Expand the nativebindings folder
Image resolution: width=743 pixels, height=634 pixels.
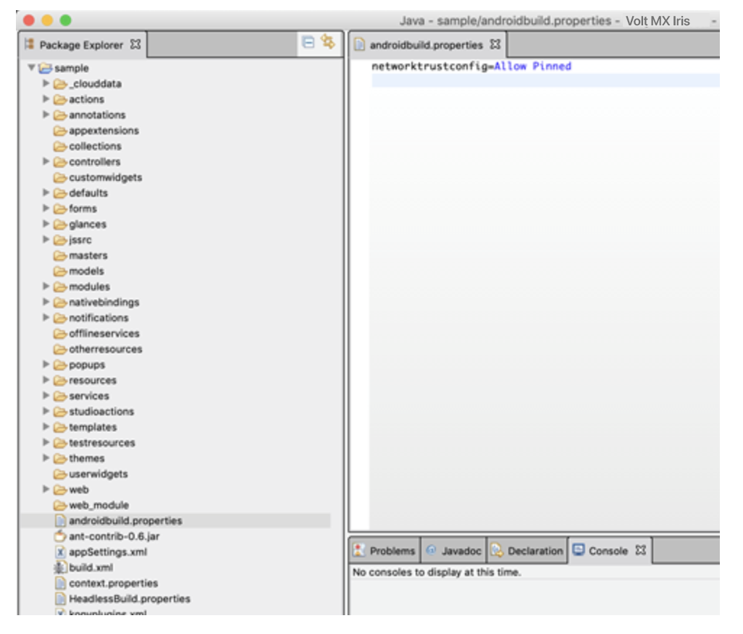click(x=46, y=302)
